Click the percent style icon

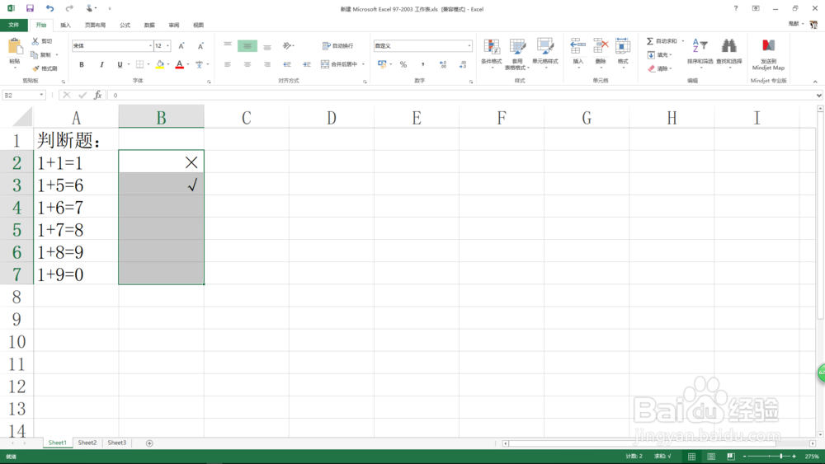(403, 64)
